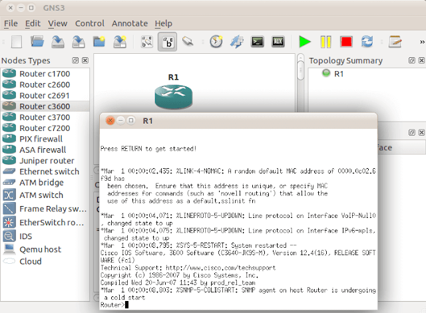The height and width of the screenshot is (313, 426).
Task: Select Cloud node type
Action: [x=45, y=261]
